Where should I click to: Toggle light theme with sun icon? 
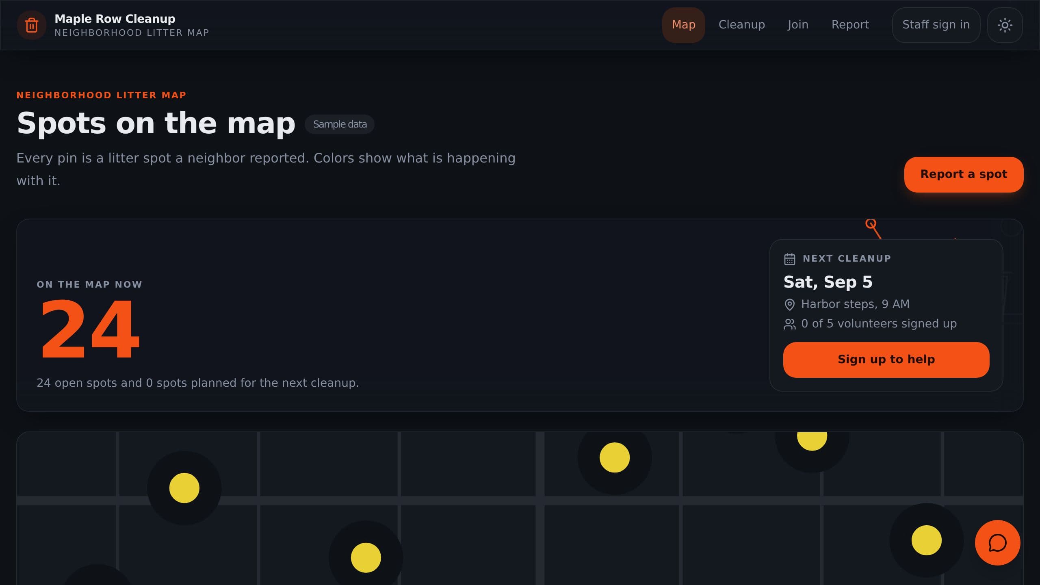pos(1005,25)
